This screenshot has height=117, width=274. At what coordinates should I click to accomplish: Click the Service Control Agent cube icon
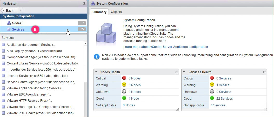(3, 82)
